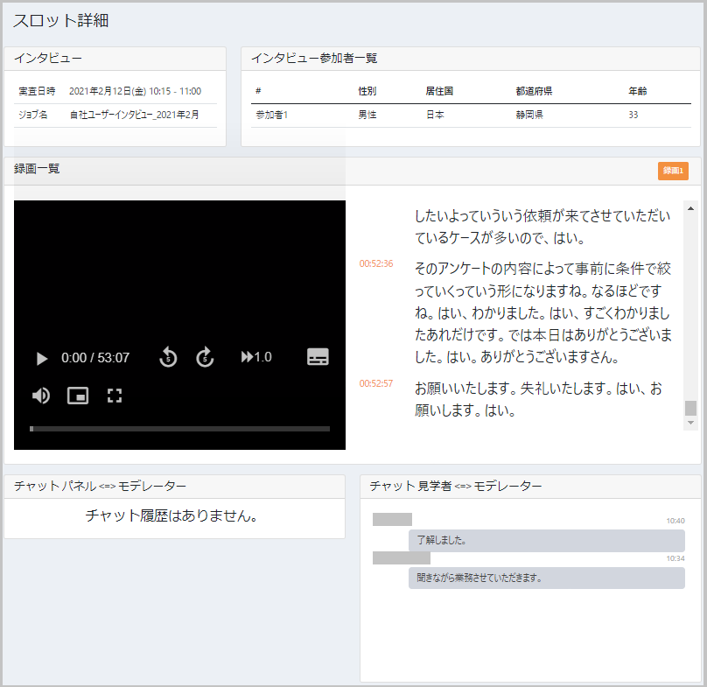Play the interview recording video
Screen dimensions: 707x687
pos(41,357)
